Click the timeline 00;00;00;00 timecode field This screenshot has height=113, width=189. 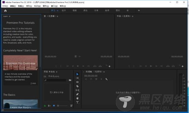click(91, 76)
